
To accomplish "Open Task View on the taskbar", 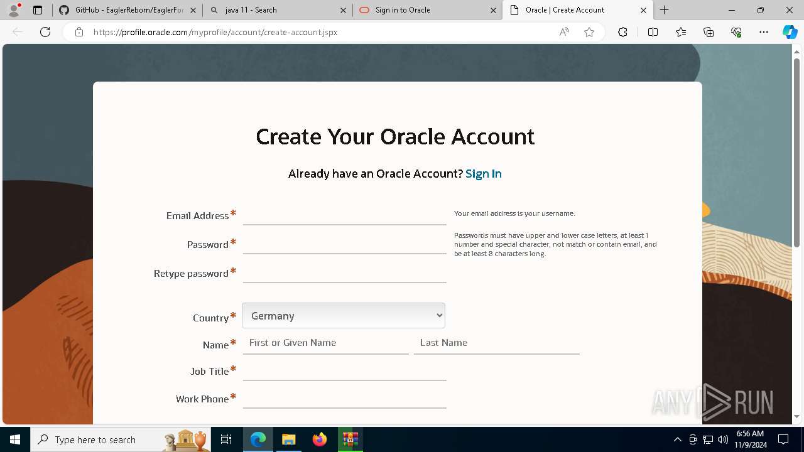I will (226, 439).
